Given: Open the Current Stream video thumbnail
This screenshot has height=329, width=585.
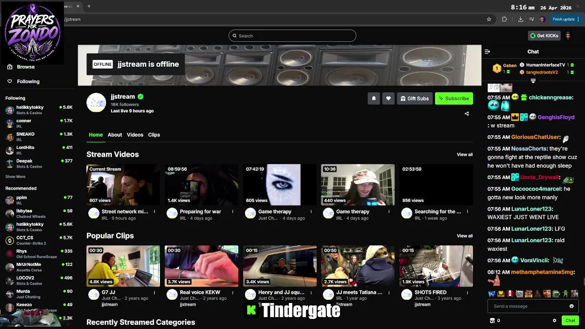Looking at the screenshot, I should pos(123,185).
